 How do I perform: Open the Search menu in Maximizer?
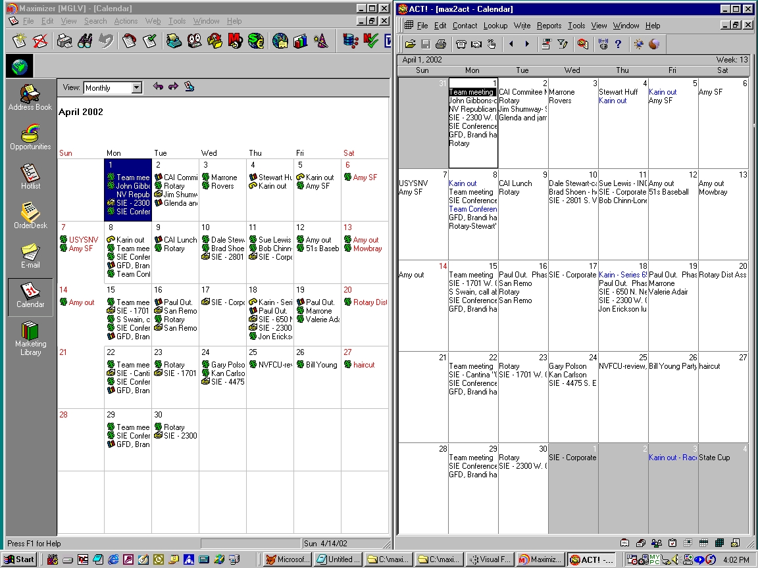click(95, 21)
